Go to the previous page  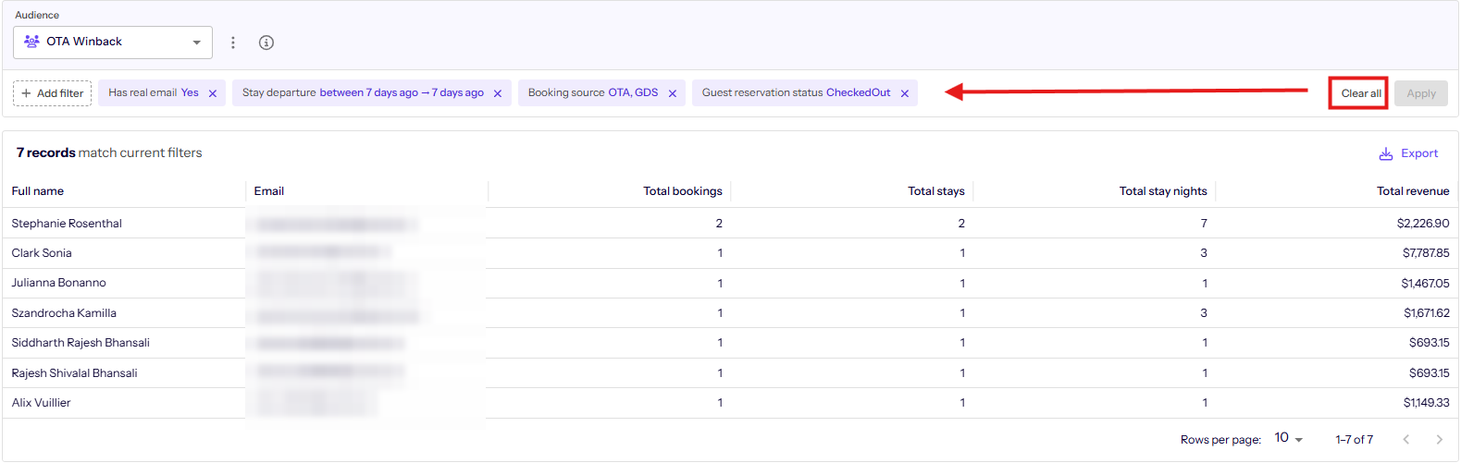pyautogui.click(x=1406, y=440)
